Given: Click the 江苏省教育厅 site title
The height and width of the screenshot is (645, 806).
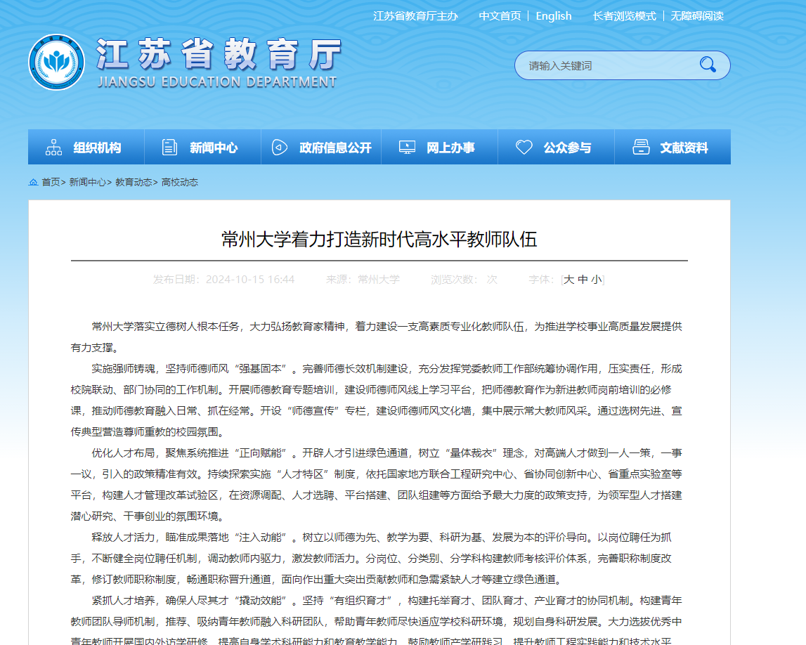Looking at the screenshot, I should [219, 54].
